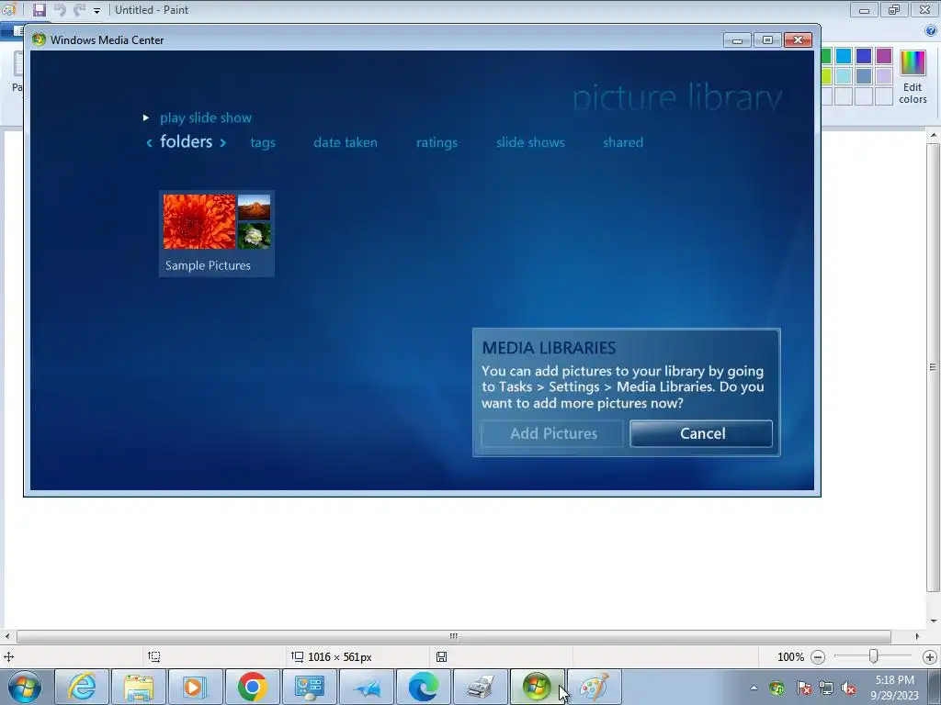The height and width of the screenshot is (705, 941).
Task: Click the Add Pictures button
Action: (552, 433)
